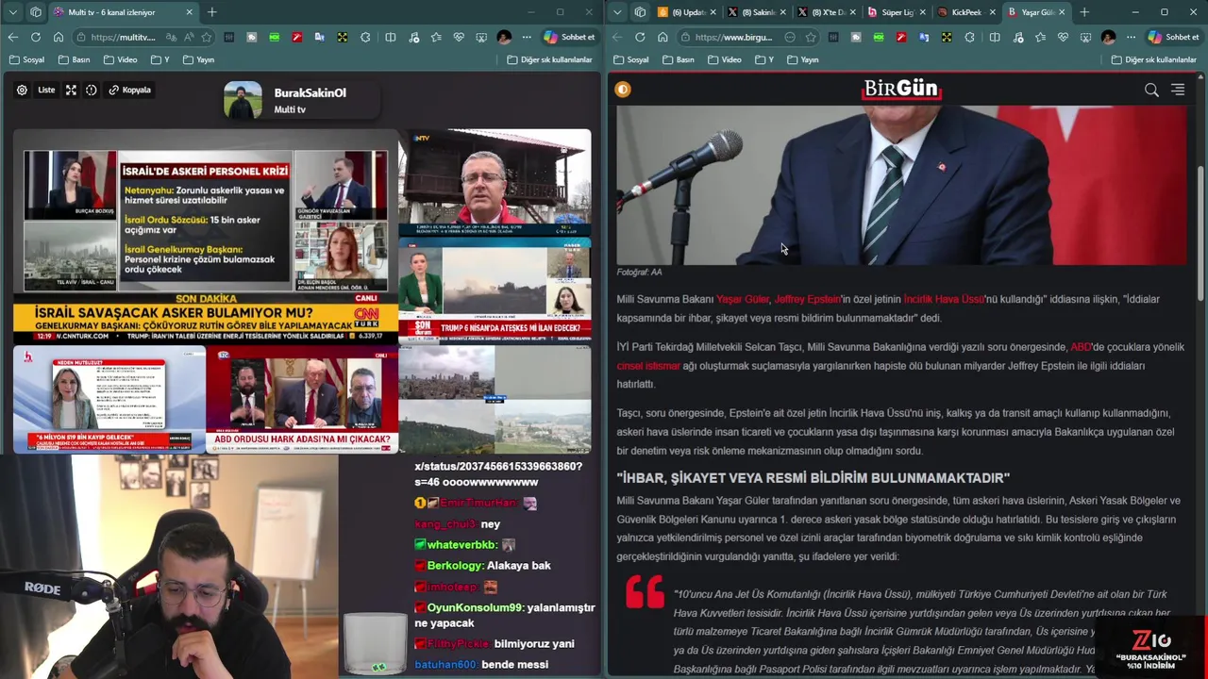Screen dimensions: 1208x679
Task: Click the BirGün logo
Action: point(902,89)
